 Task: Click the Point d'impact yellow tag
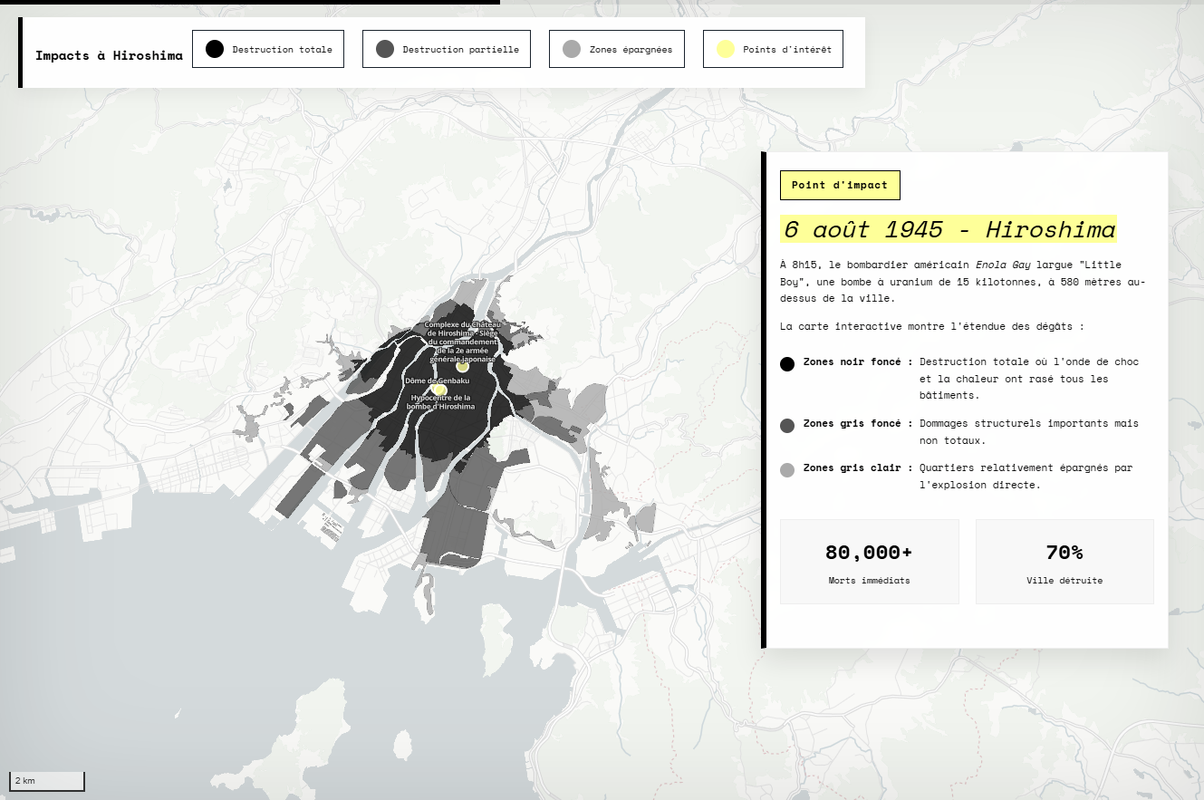[840, 185]
